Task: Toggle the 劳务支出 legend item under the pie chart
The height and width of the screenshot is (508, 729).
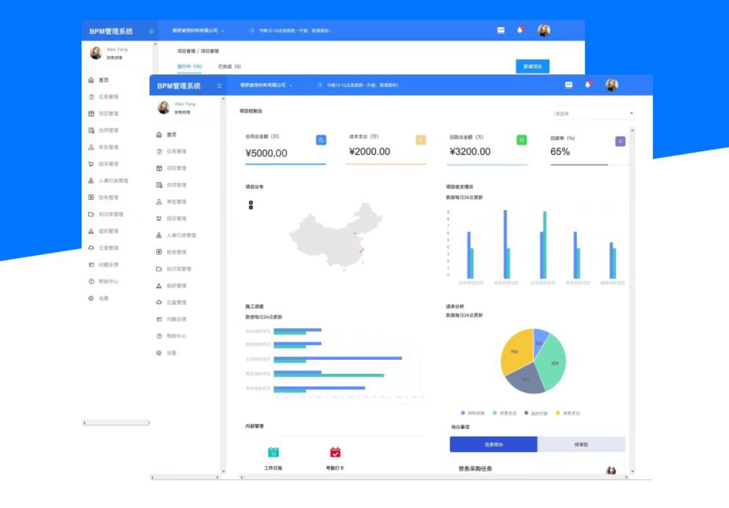Action: click(505, 413)
